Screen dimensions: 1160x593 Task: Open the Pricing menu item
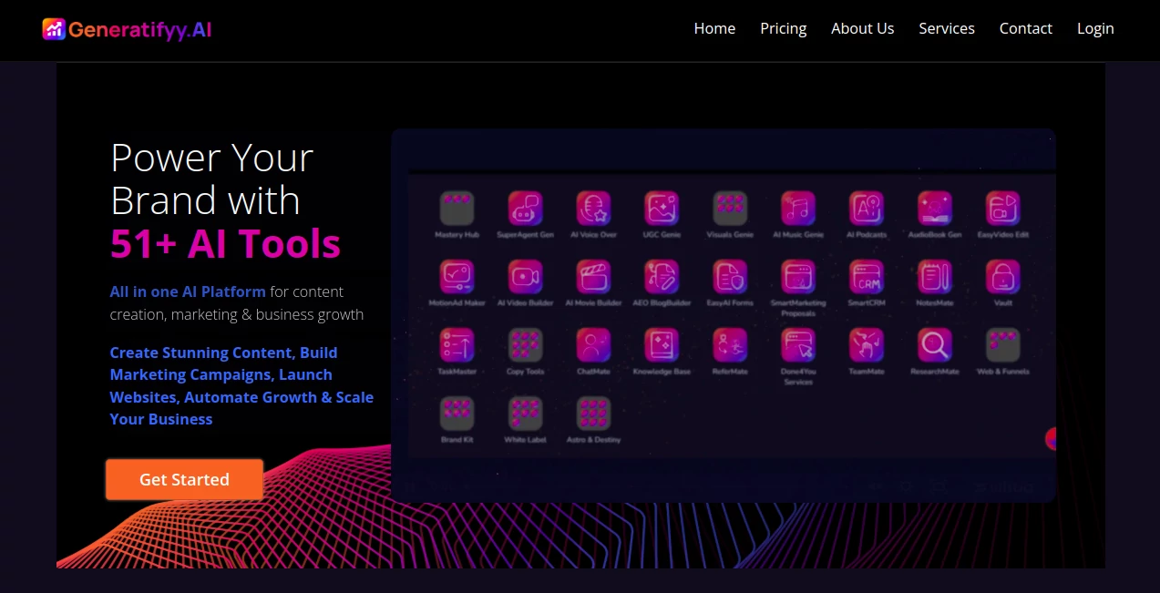pyautogui.click(x=783, y=28)
